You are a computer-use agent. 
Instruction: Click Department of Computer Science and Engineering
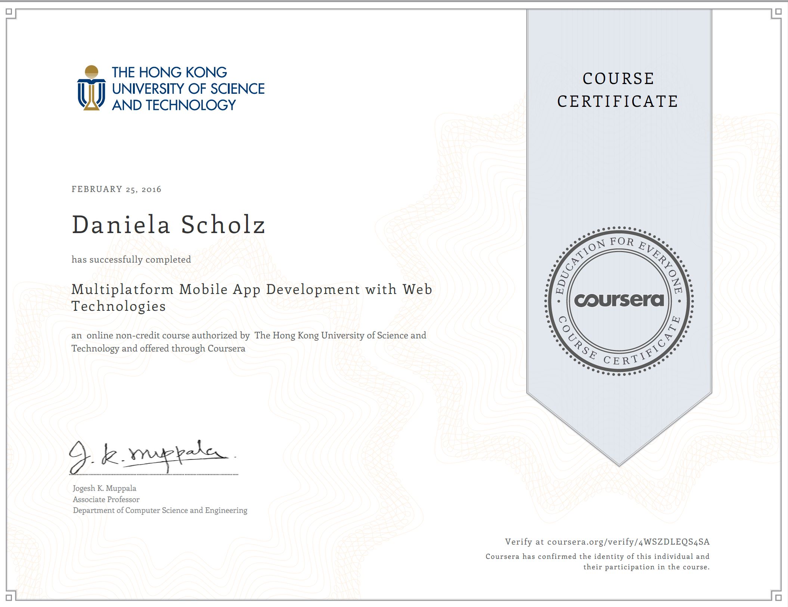(160, 510)
